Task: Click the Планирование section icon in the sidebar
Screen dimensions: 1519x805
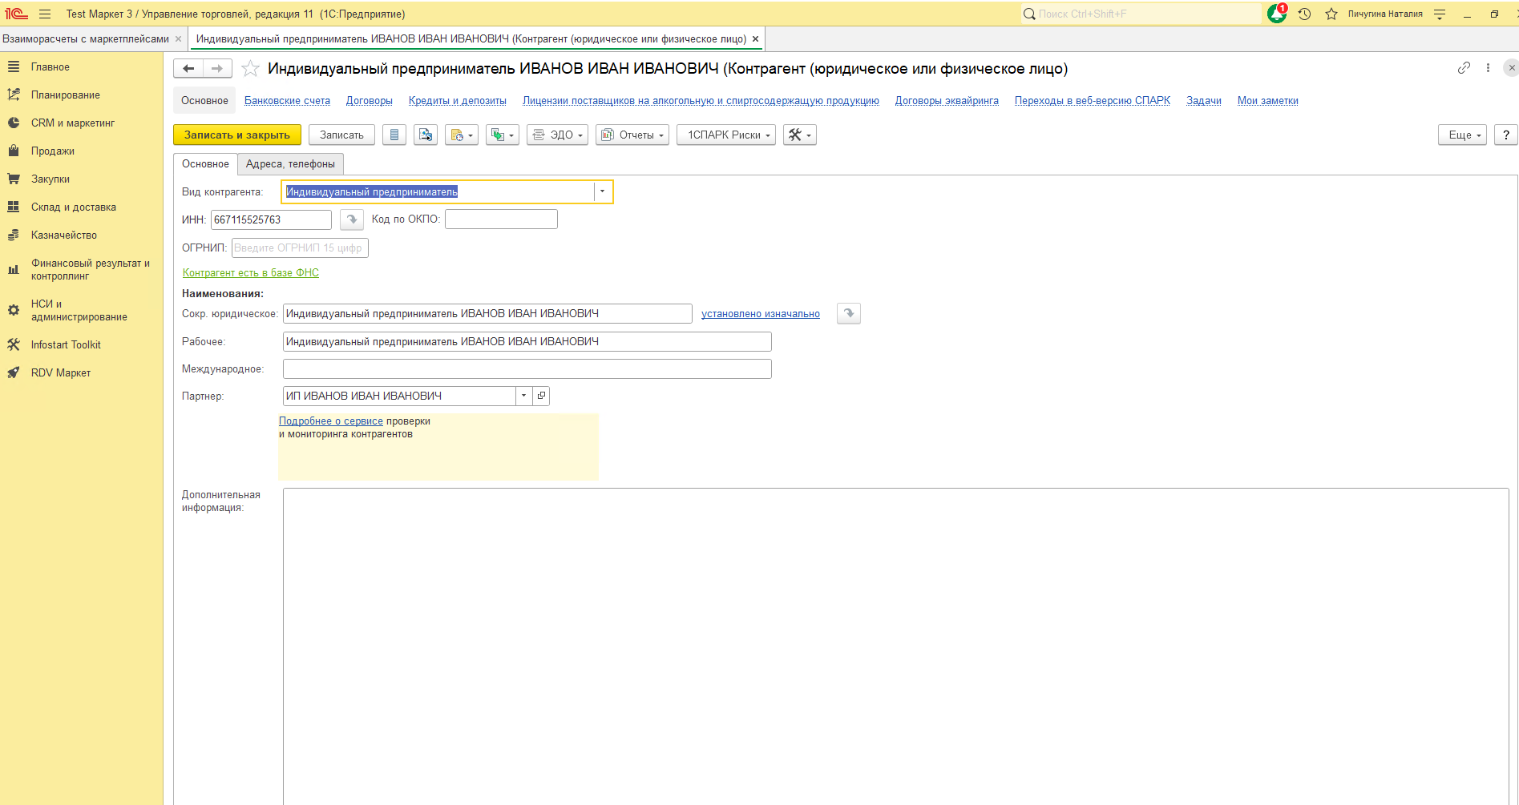Action: point(14,95)
